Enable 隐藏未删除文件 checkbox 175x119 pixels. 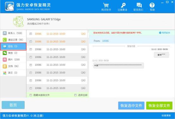click(31, 95)
